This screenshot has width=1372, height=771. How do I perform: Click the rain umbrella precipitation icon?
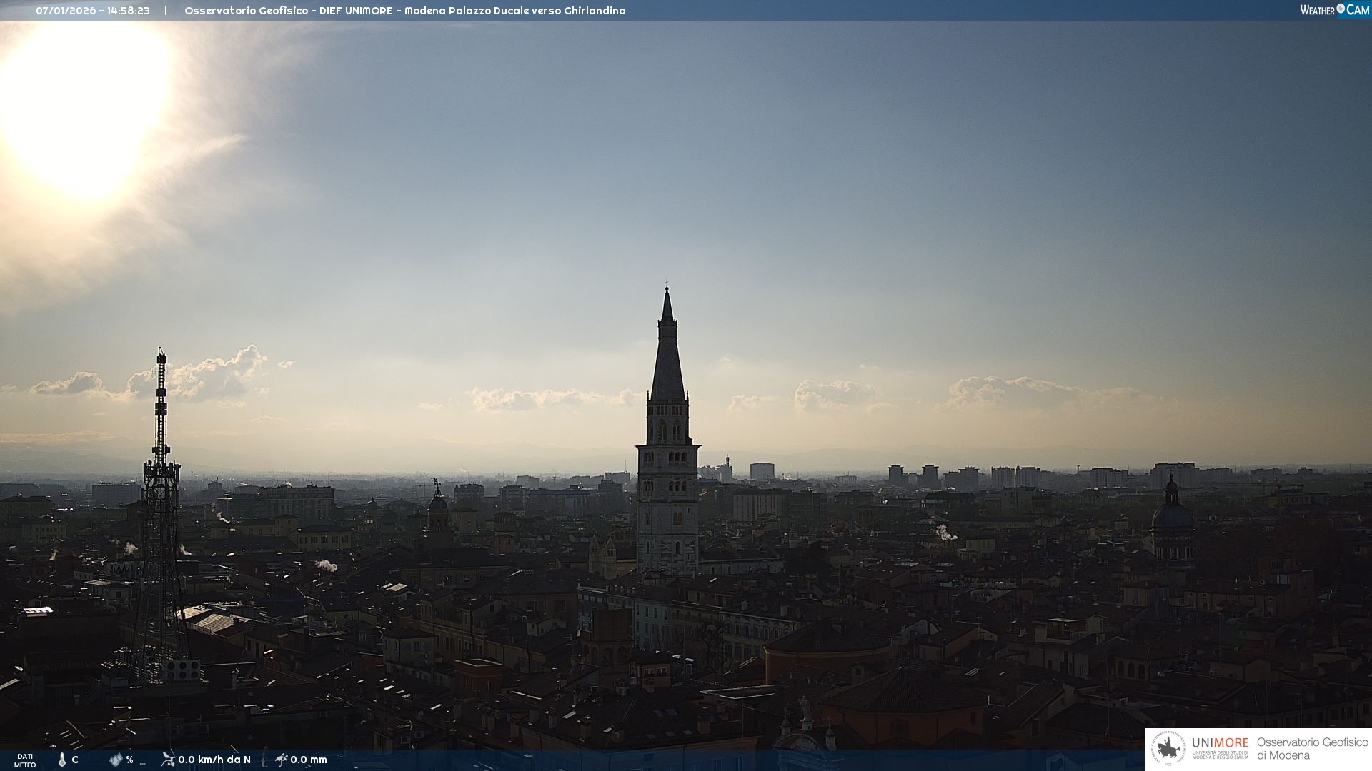click(281, 760)
